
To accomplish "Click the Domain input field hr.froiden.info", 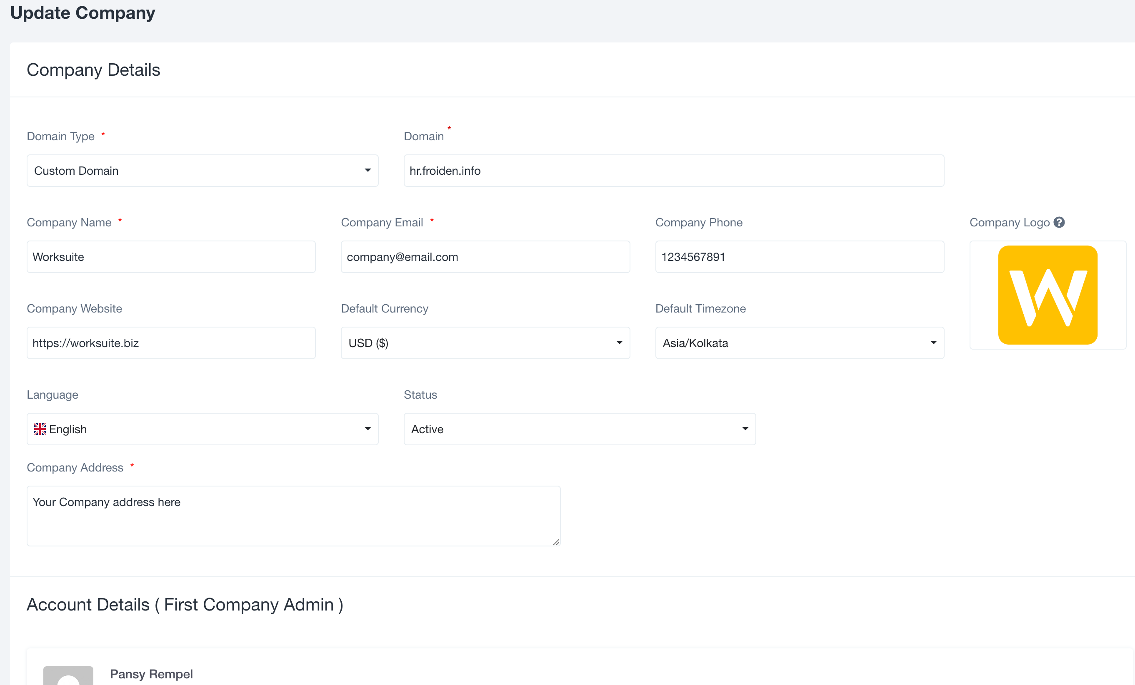I will coord(673,171).
